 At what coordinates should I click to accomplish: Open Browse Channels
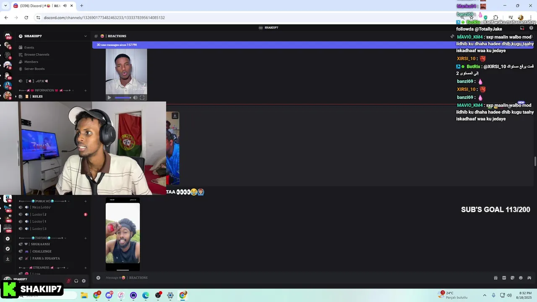pyautogui.click(x=36, y=55)
